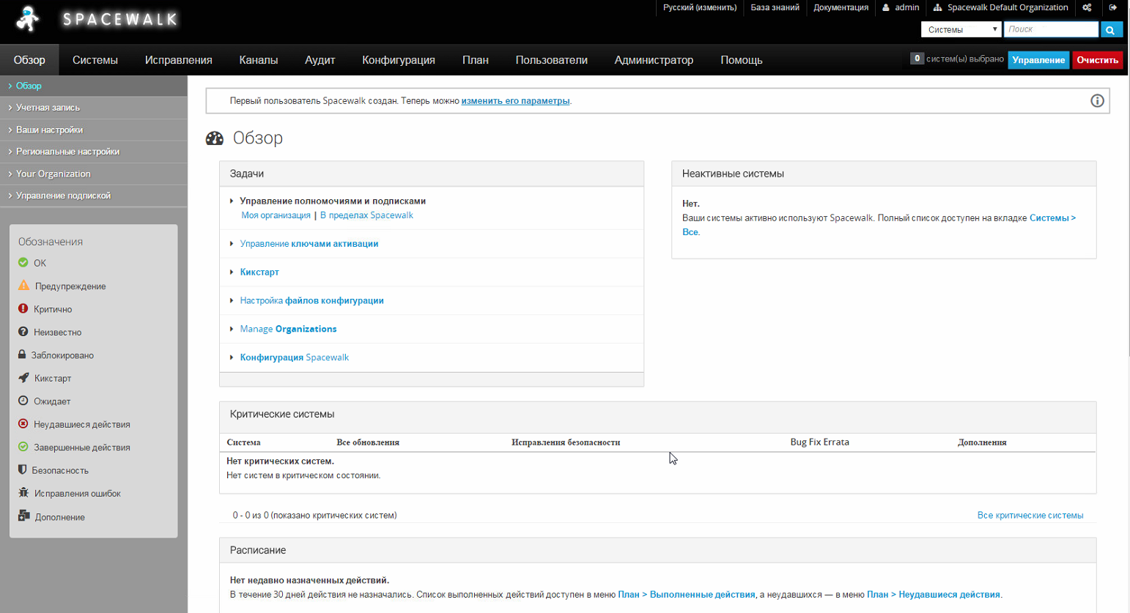Expand Учетная запись in the sidebar
1130x613 pixels.
(48, 108)
